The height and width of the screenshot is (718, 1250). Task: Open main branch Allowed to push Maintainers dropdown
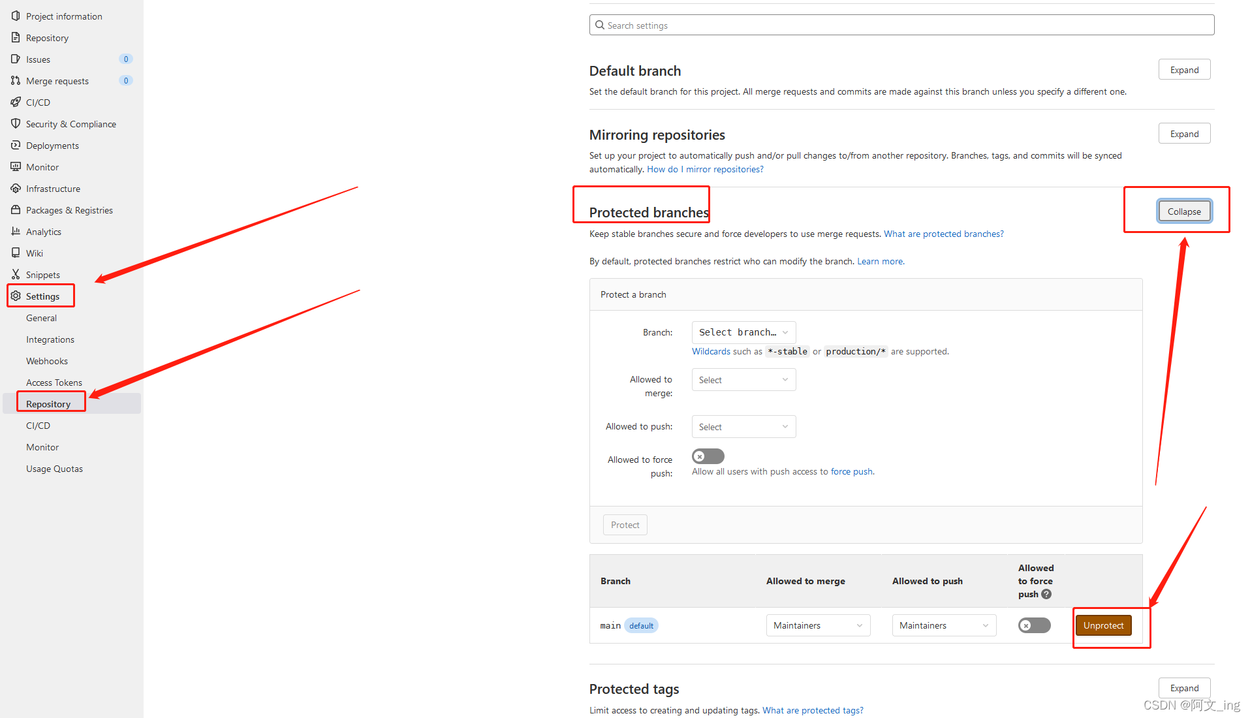(x=944, y=625)
